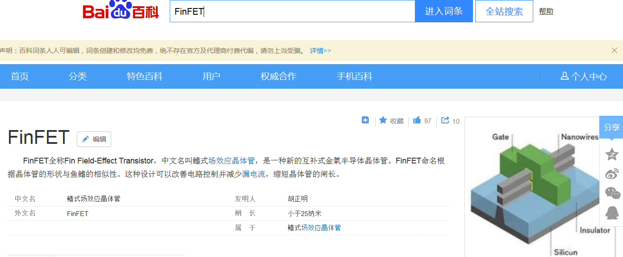Click the 鳍式场效应晶体管 value in the 中文名 row
Screen dimensions: 623x257
click(94, 199)
